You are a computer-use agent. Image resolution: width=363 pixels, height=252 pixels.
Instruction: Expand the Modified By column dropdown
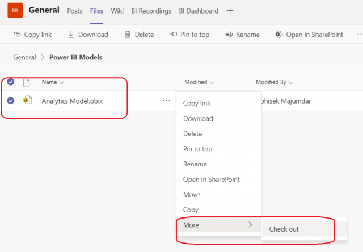(x=291, y=83)
